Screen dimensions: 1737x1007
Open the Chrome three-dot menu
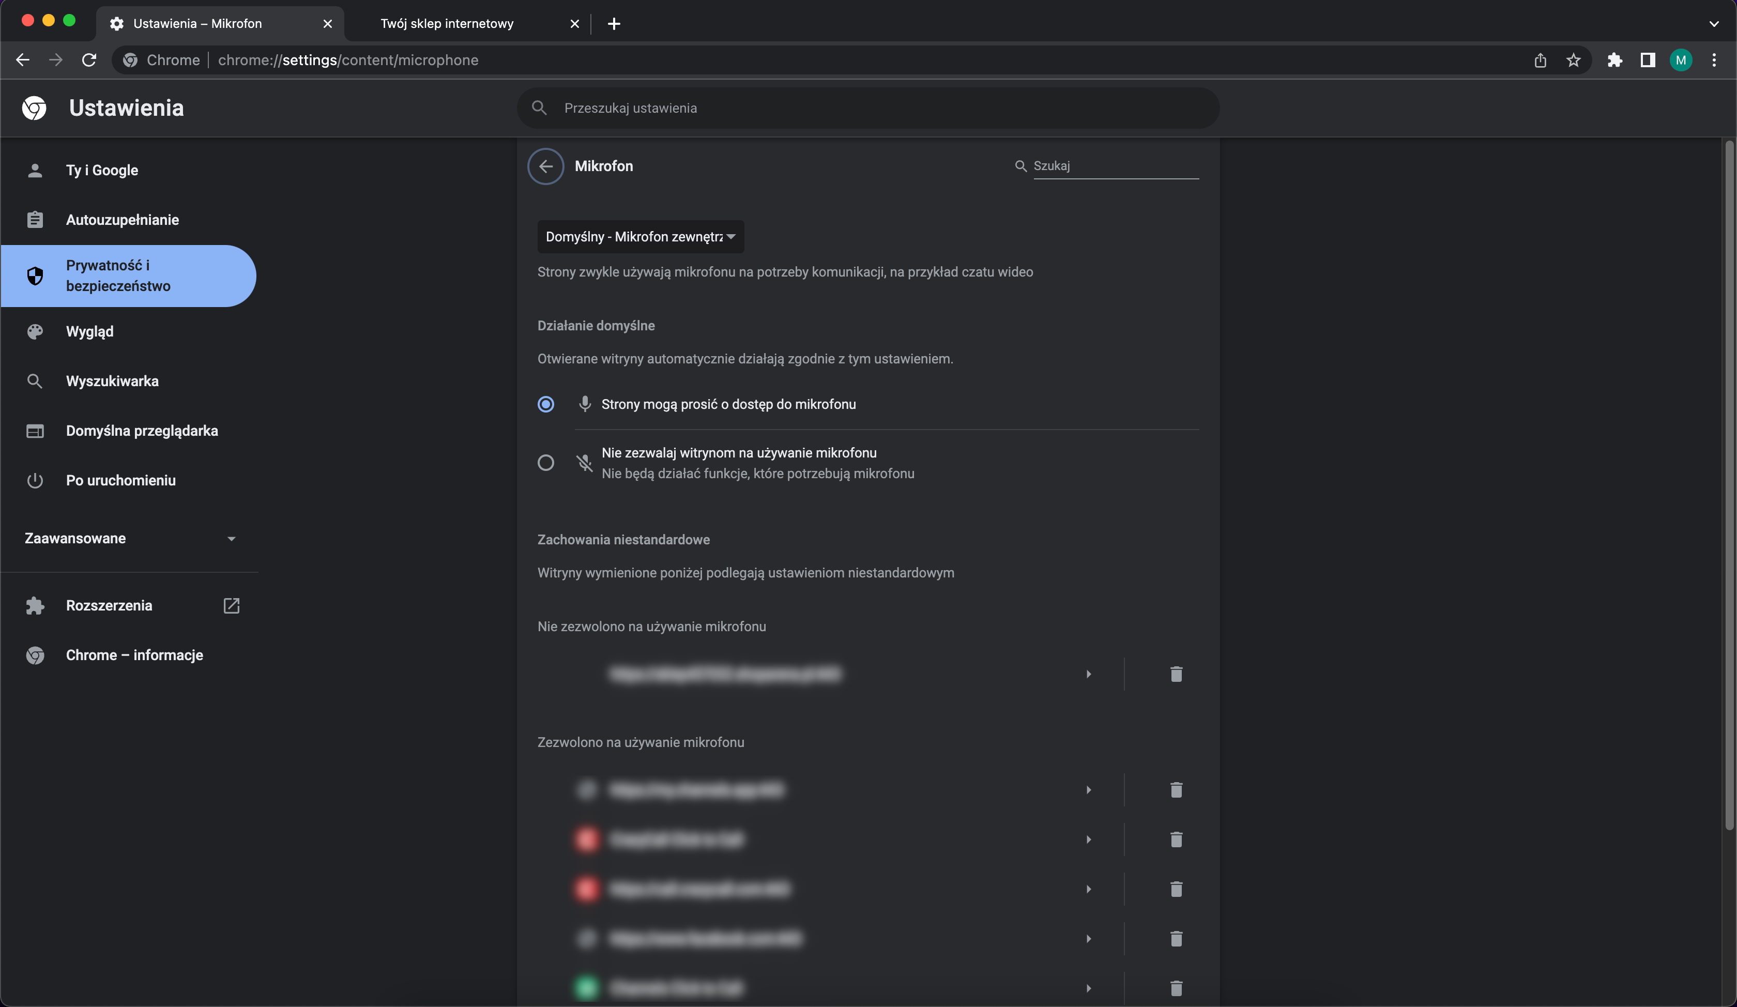tap(1714, 60)
